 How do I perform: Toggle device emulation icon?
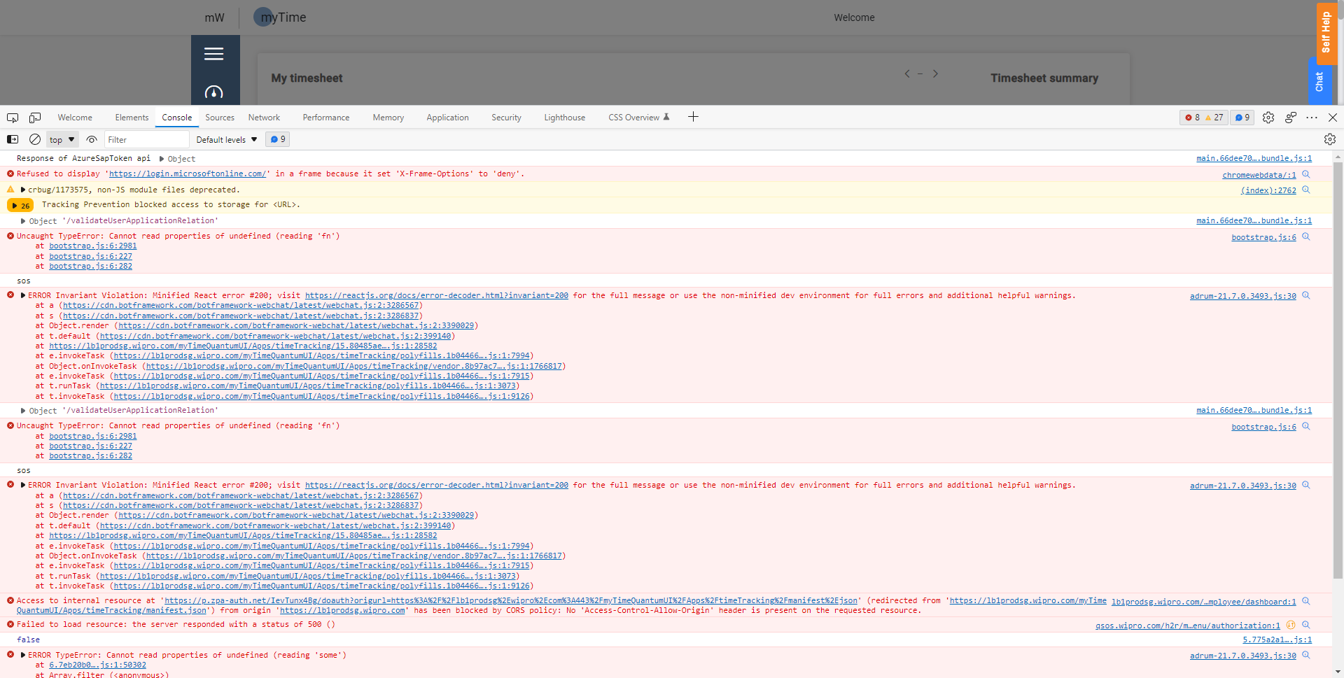35,118
